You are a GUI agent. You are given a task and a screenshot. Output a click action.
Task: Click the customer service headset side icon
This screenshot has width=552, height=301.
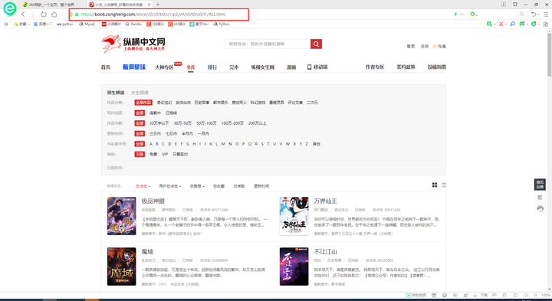540,209
